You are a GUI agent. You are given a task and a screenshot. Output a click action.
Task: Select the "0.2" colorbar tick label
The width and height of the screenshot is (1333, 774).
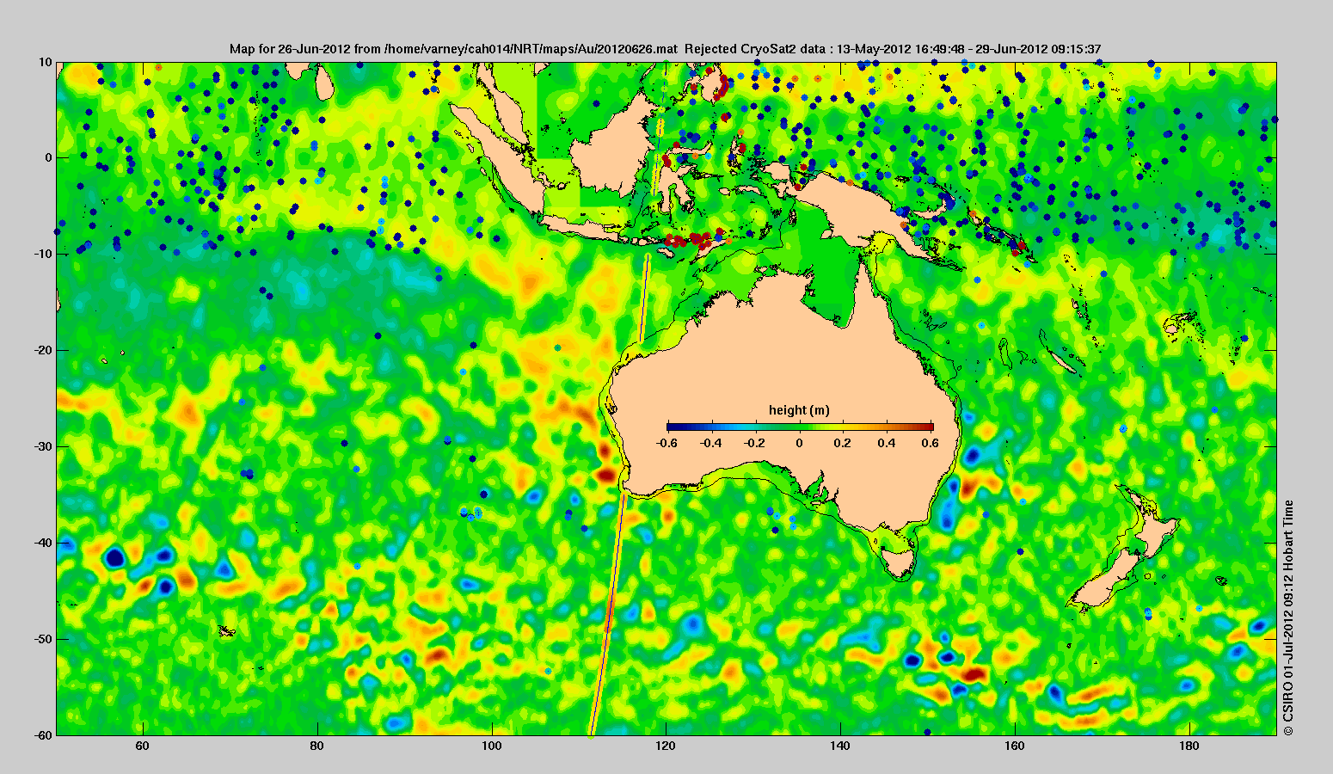844,443
